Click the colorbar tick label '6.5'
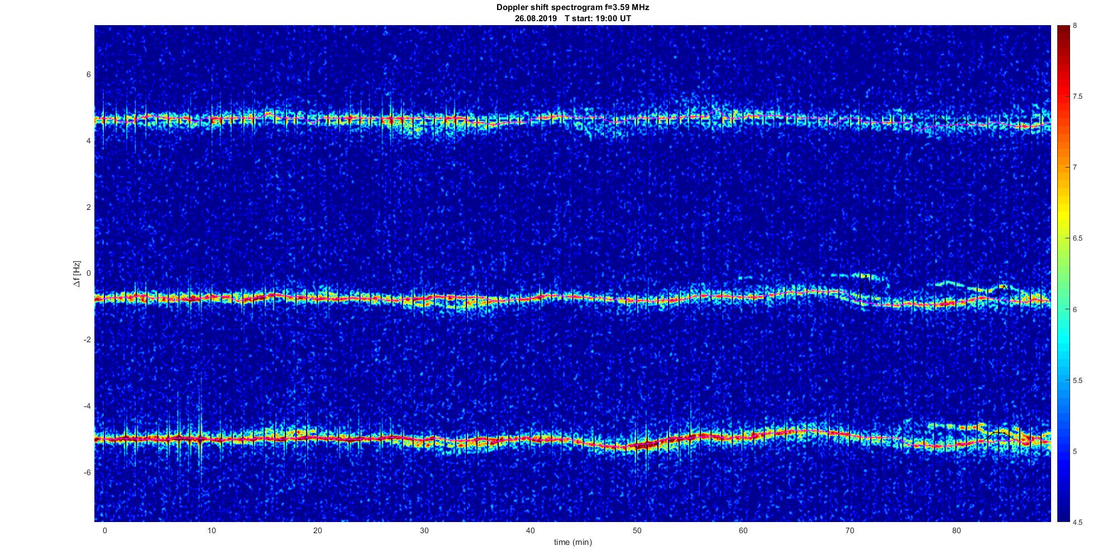1117x560 pixels. 1077,238
